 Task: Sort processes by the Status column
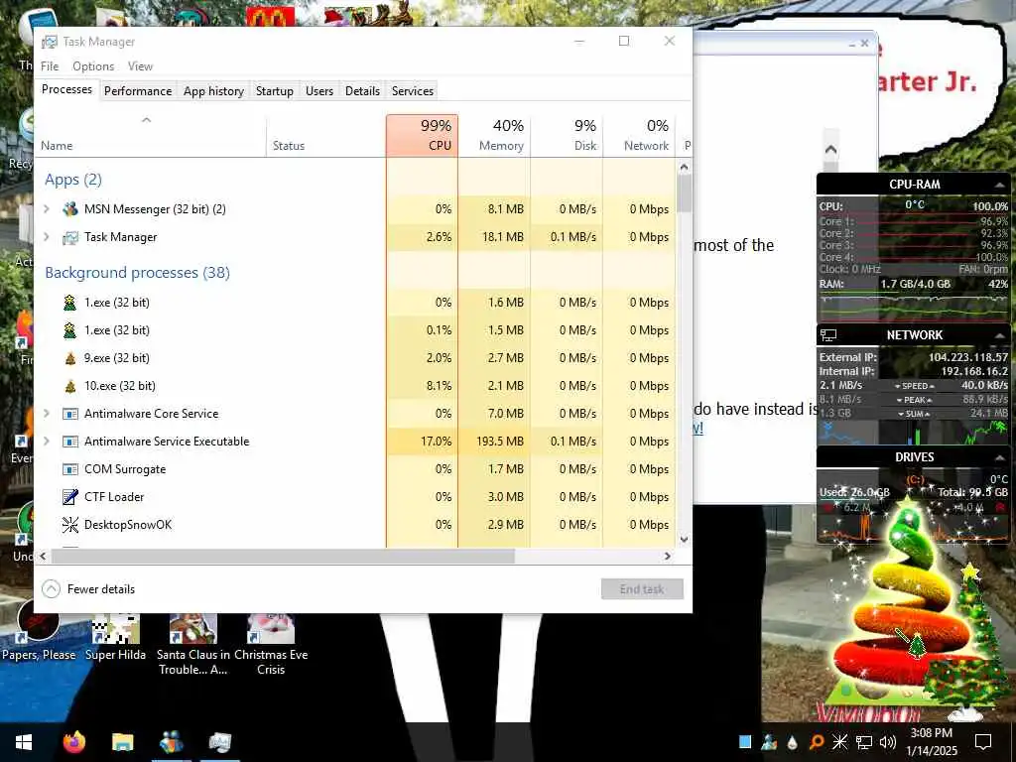(325, 135)
